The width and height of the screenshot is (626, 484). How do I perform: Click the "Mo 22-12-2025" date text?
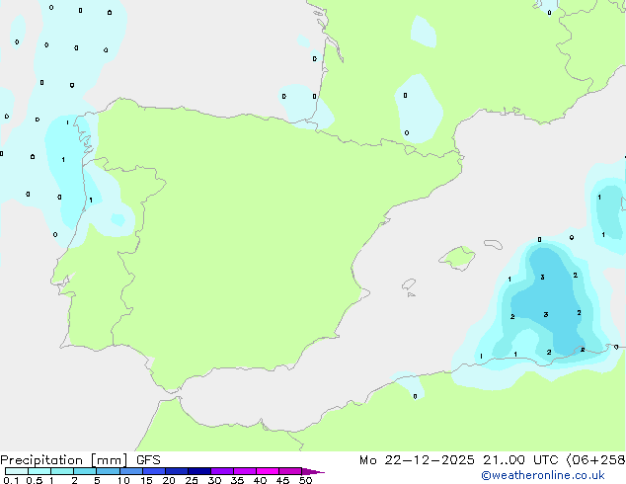[x=417, y=460]
